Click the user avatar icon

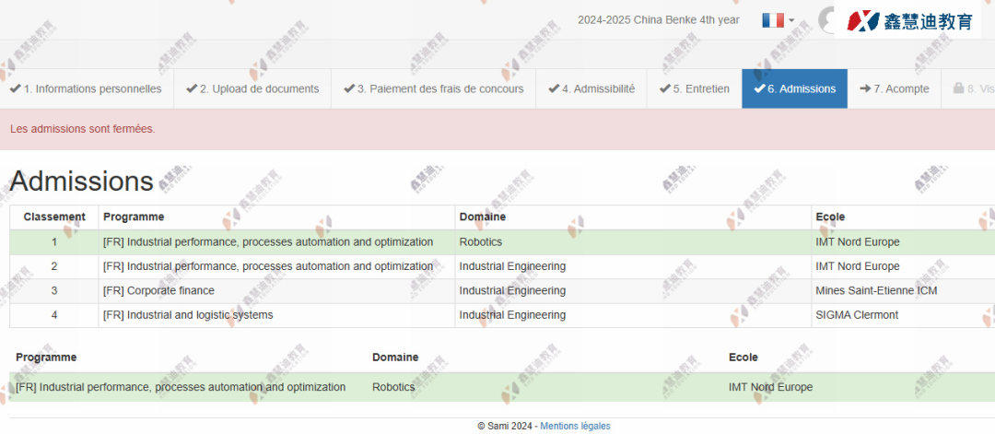tap(825, 19)
